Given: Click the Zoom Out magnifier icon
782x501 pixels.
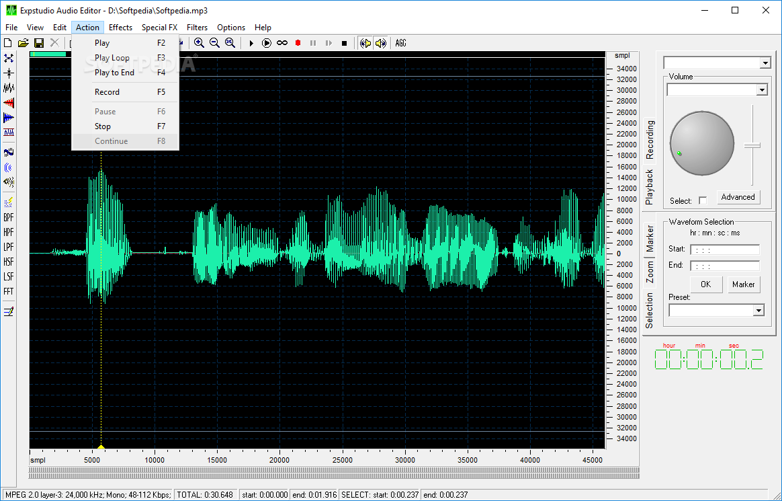Looking at the screenshot, I should point(214,43).
